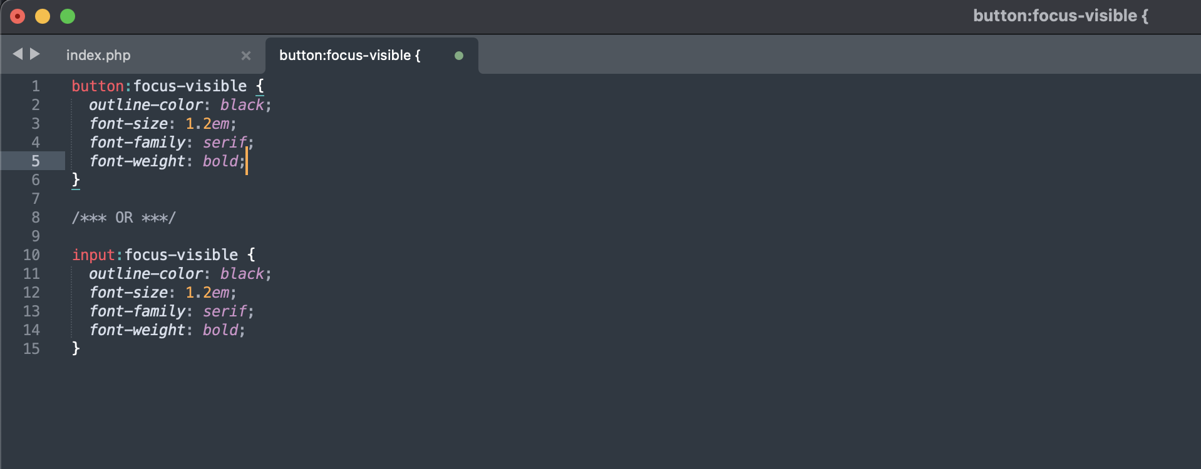Image resolution: width=1201 pixels, height=469 pixels.
Task: Switch to the index.php tab
Action: pos(98,56)
